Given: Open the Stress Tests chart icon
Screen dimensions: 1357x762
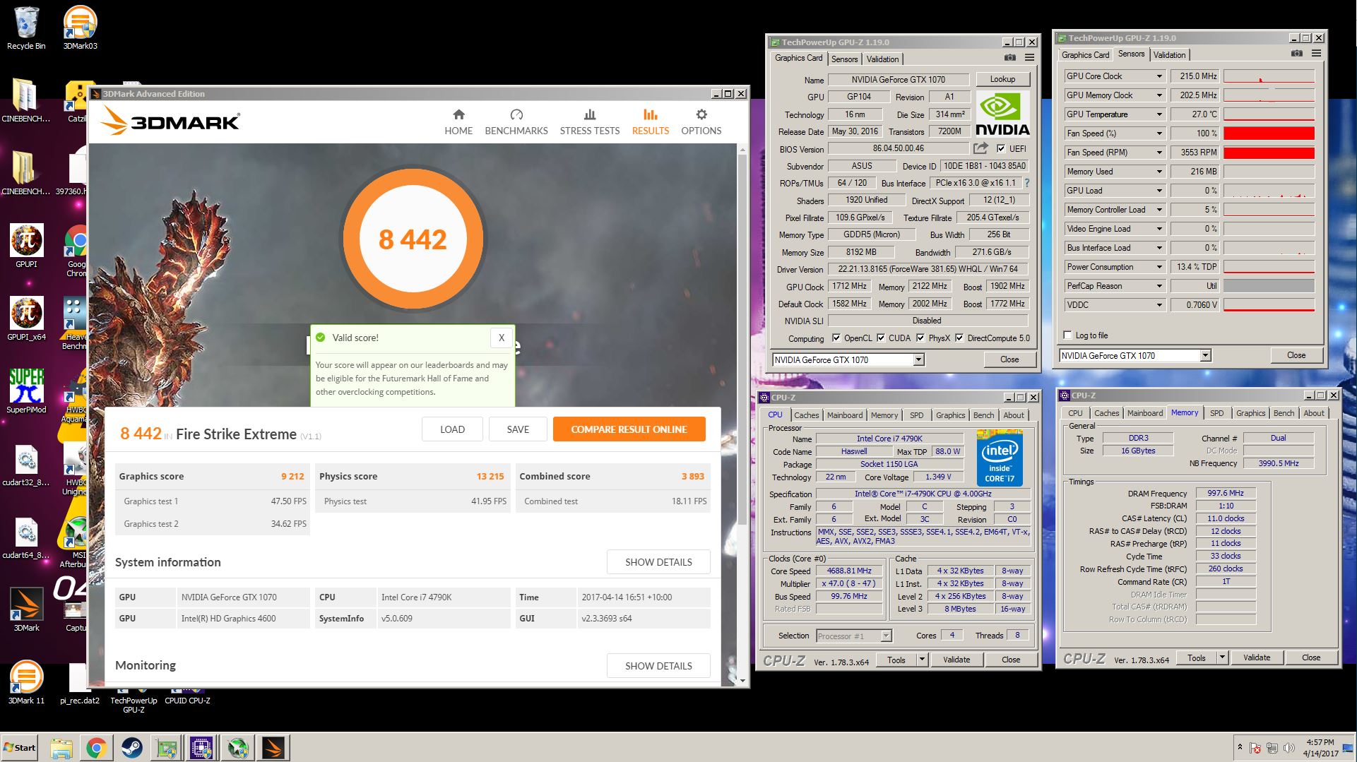Looking at the screenshot, I should click(x=590, y=114).
